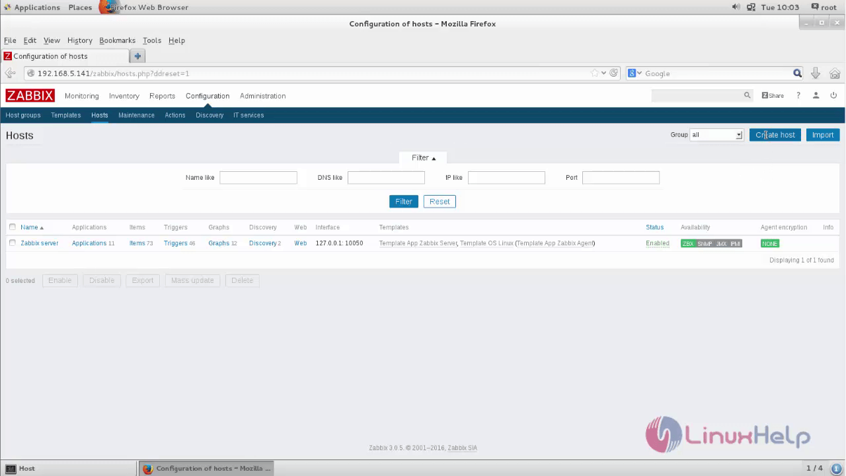
Task: Click the DNS like input field
Action: 386,177
